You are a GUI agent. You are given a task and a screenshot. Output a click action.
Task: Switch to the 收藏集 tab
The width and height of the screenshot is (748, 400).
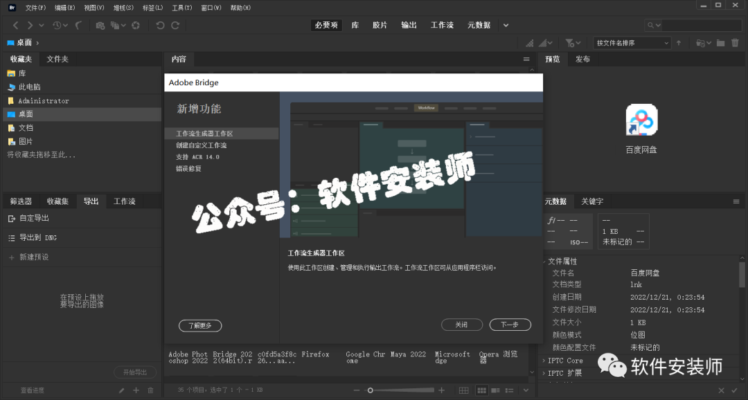(x=57, y=201)
